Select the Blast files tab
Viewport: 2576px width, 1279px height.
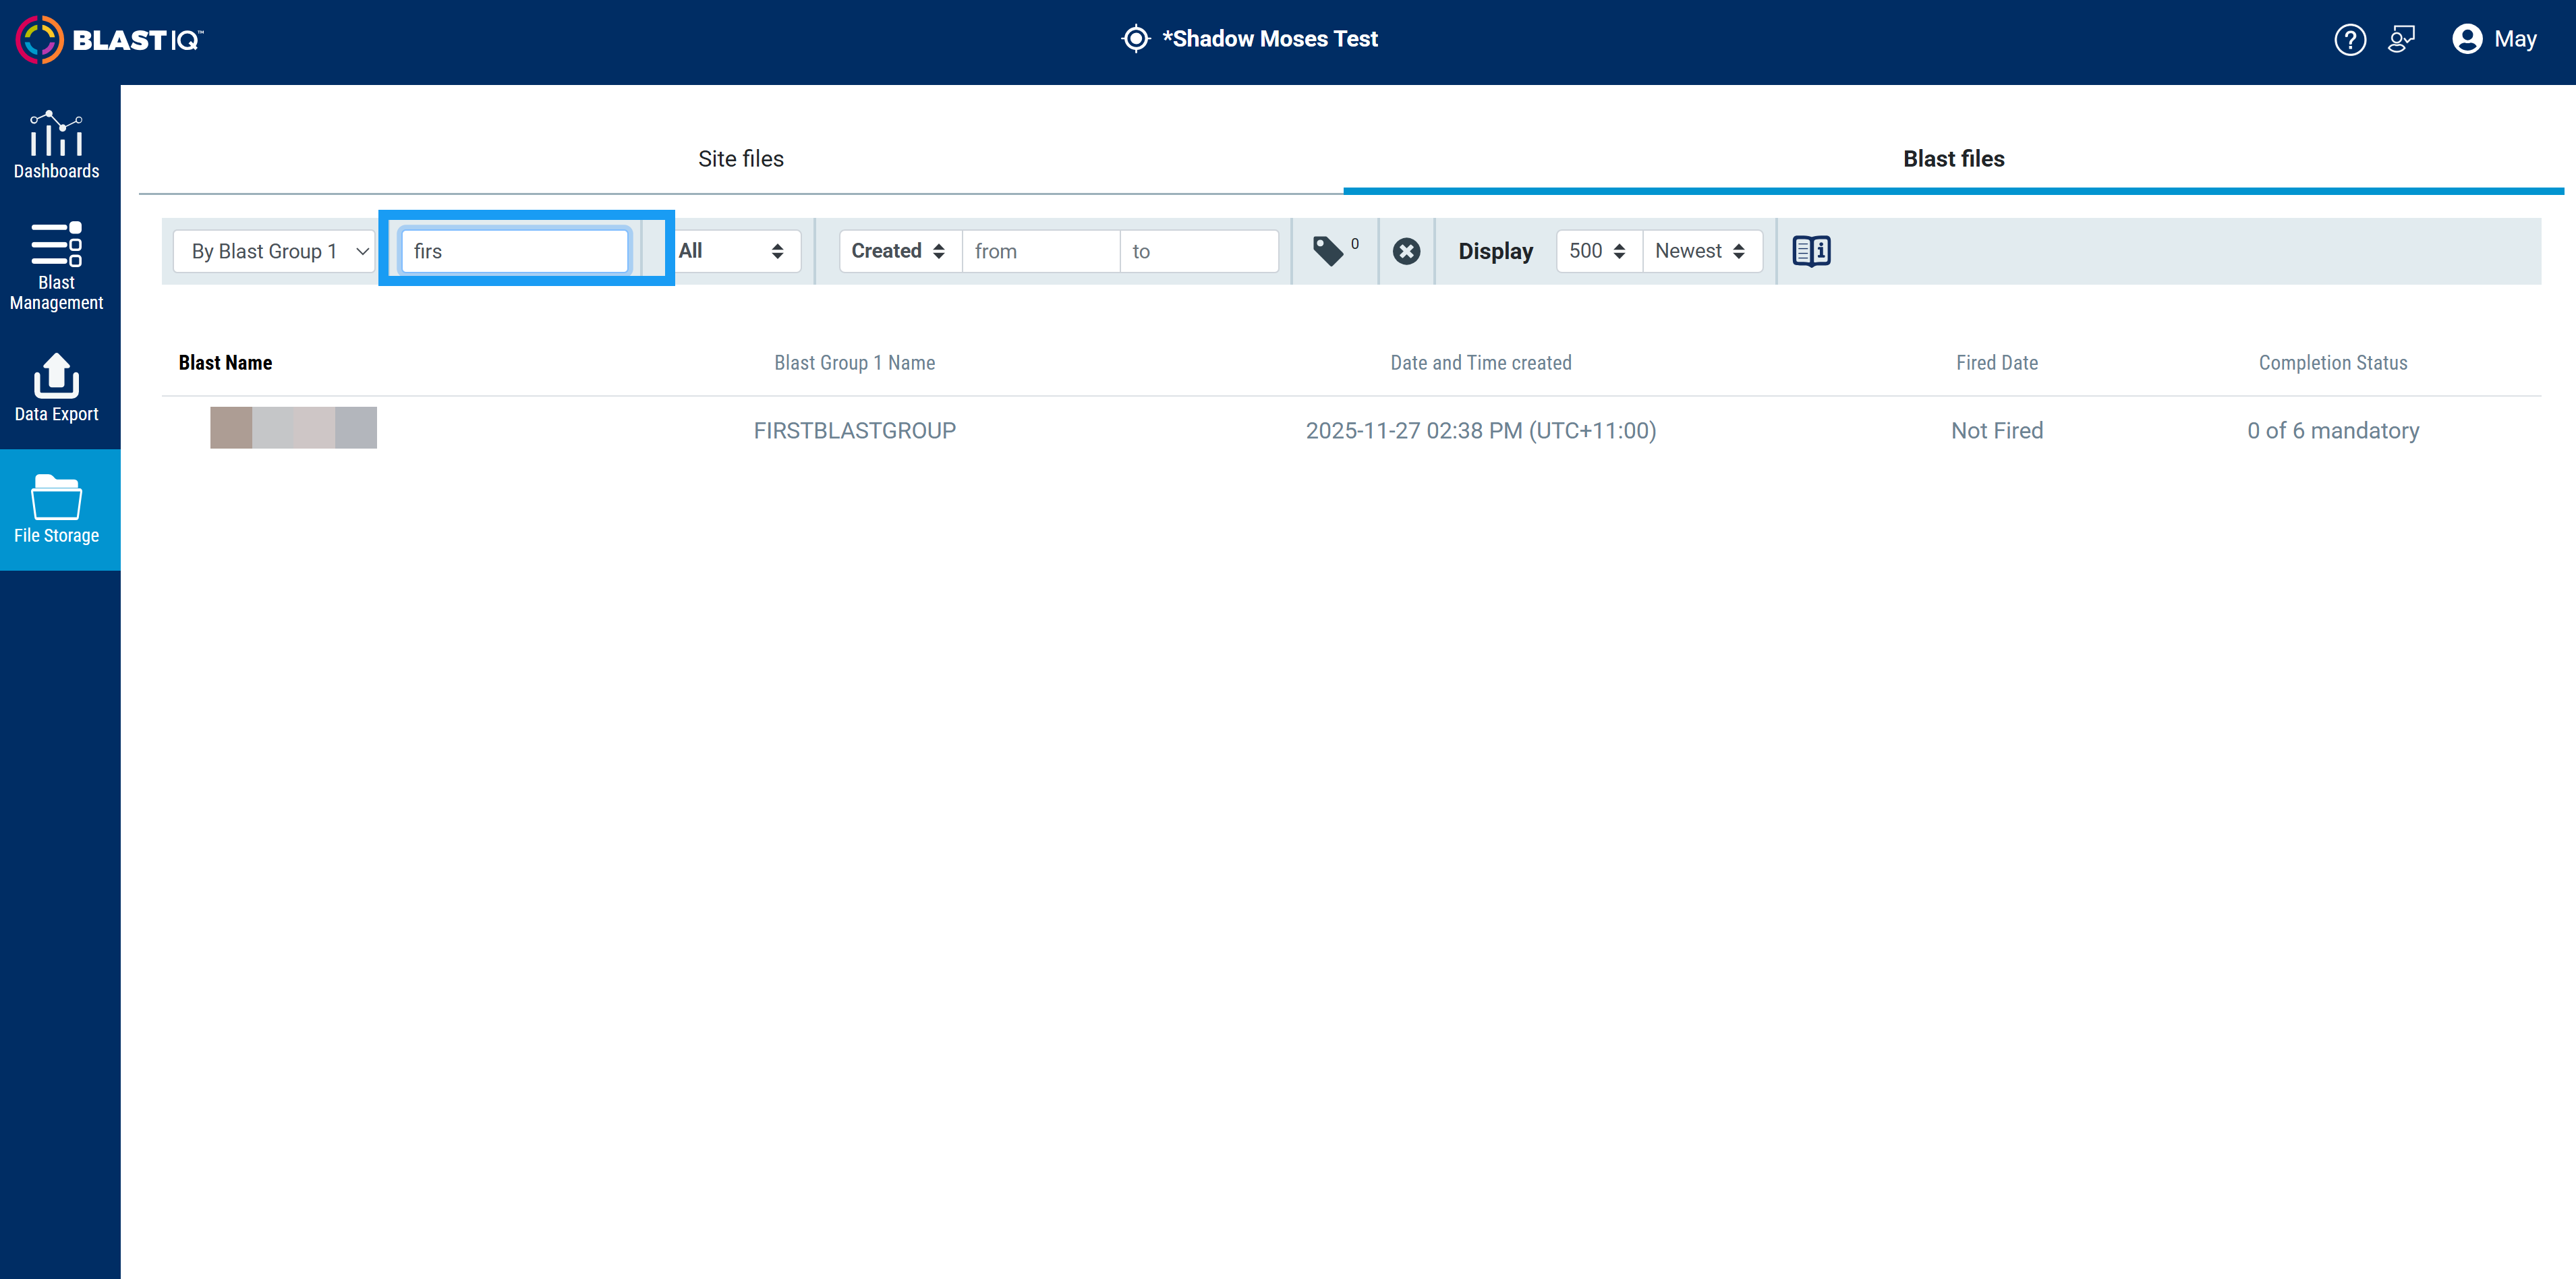pos(1953,159)
